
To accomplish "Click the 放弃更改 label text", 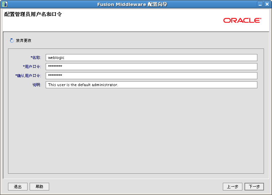I will pyautogui.click(x=24, y=40).
